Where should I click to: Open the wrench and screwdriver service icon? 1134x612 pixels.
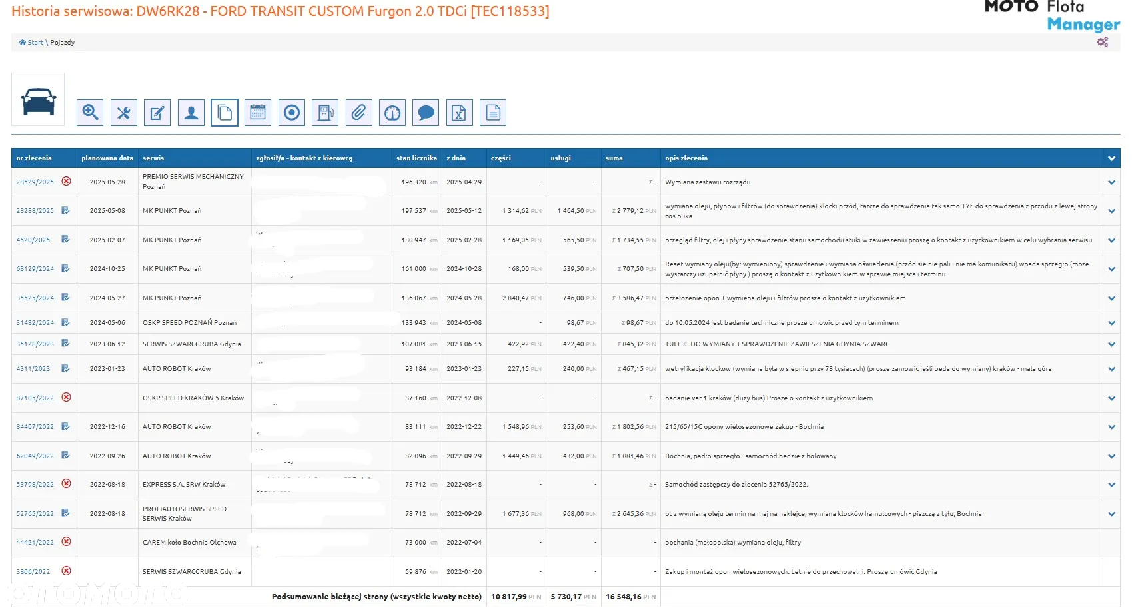(x=123, y=113)
